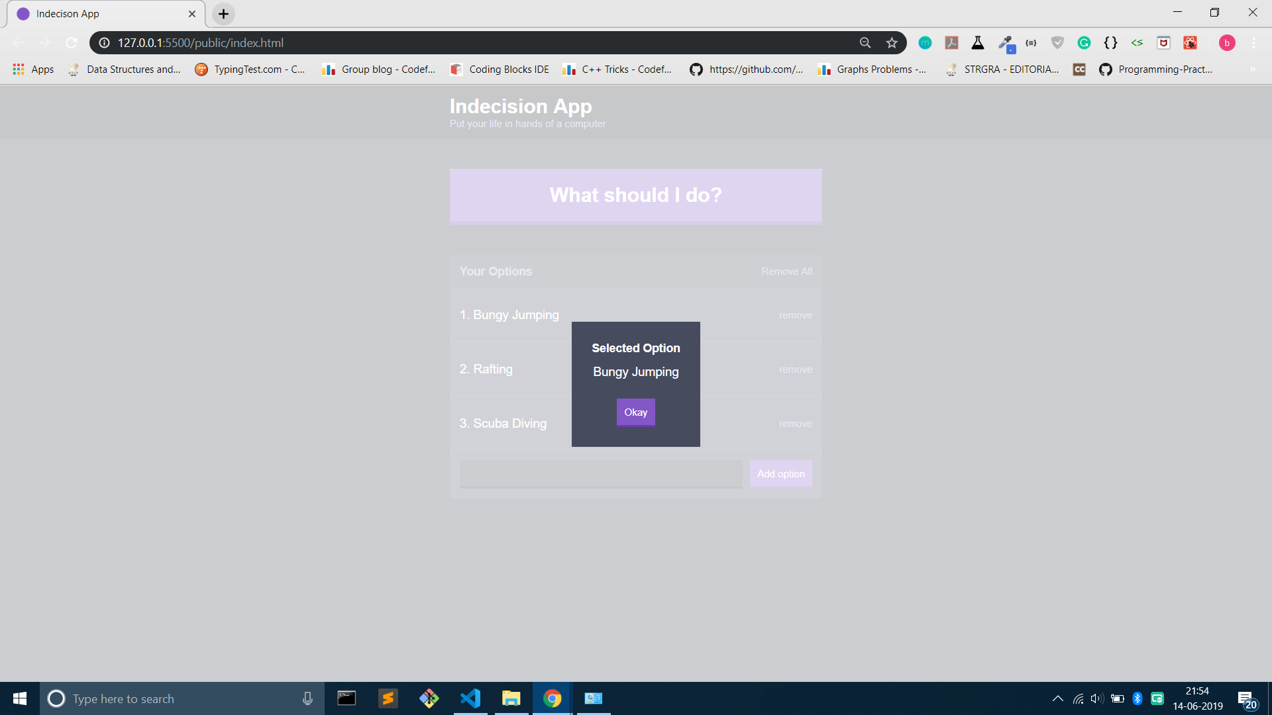Open Sublime Text from taskbar
The image size is (1272, 715).
pyautogui.click(x=388, y=698)
